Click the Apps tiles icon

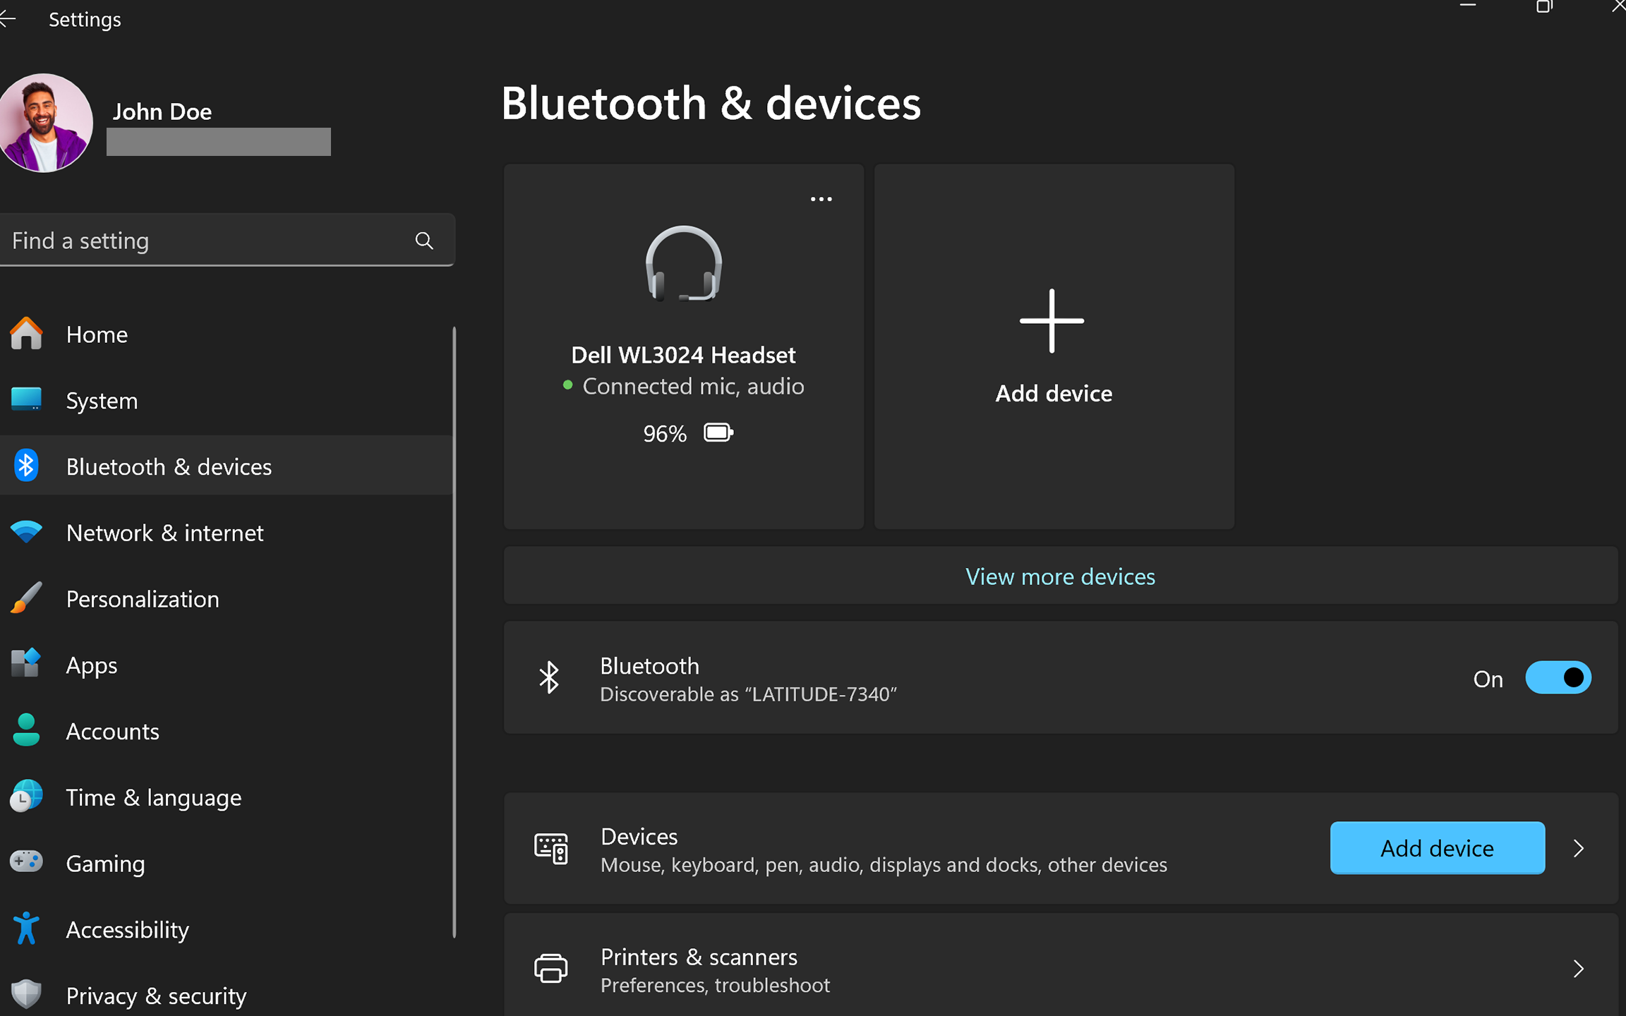26,663
